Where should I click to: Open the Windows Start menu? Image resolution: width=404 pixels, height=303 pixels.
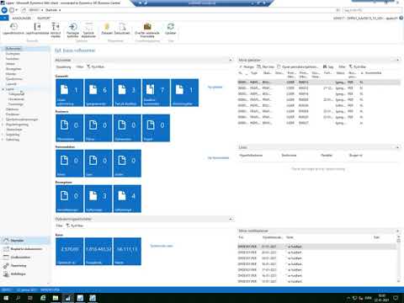6,298
